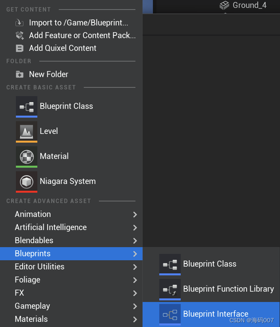Click the Level asset icon

pos(27,132)
